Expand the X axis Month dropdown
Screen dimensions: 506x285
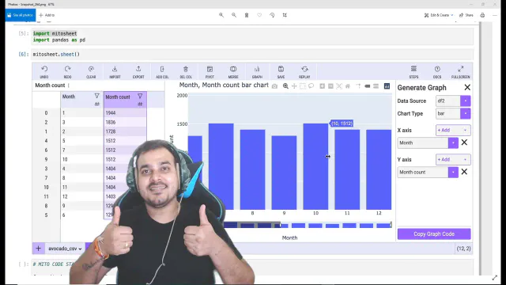tap(453, 142)
